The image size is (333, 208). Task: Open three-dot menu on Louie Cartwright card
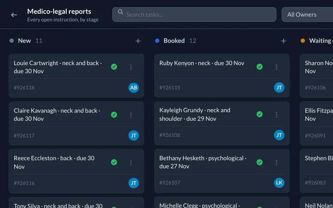131,67
